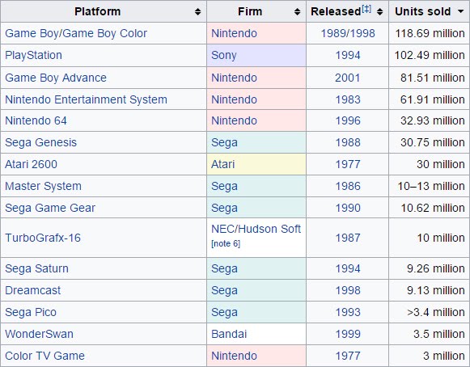Select the WonderSwan platform link
Viewport: 470px width, 367px height.
click(x=40, y=334)
